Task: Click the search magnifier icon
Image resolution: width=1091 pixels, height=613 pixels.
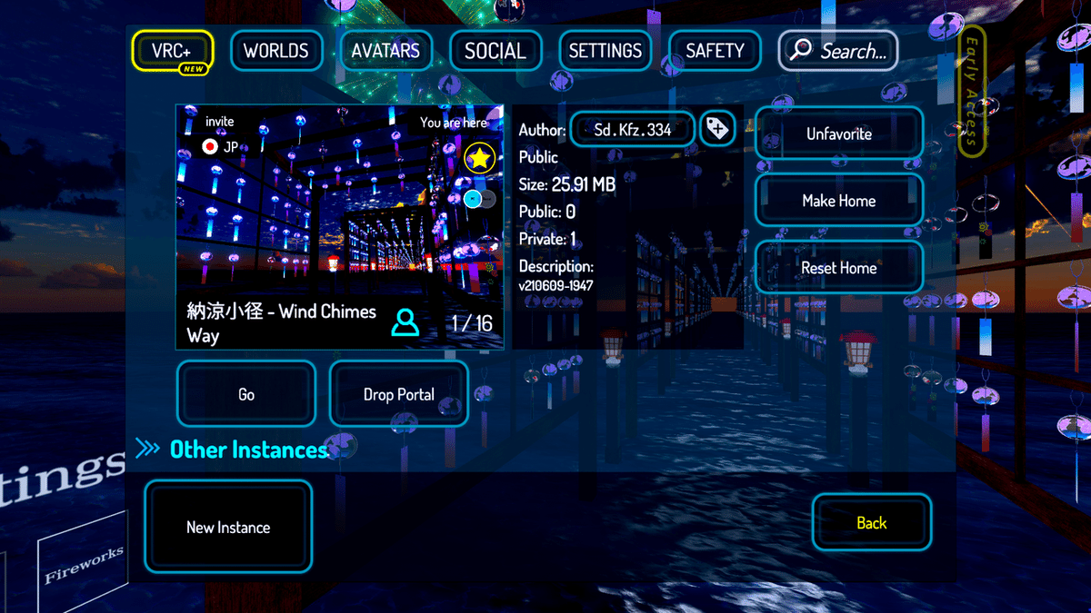Action: pyautogui.click(x=799, y=50)
